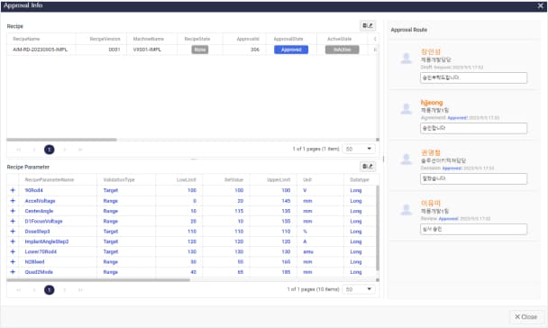Click the export icon above the Recipe Parameter grid
The image size is (548, 328).
pos(368,167)
